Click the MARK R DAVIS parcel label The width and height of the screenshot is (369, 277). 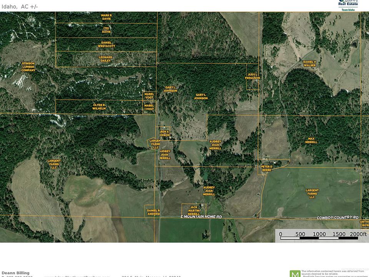106,17
